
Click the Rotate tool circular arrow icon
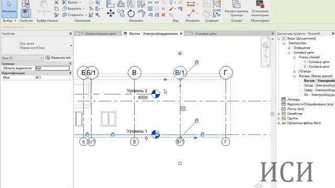point(131,14)
